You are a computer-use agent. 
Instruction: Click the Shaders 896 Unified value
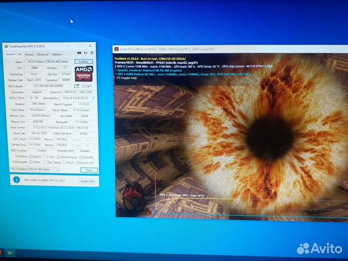(39, 103)
